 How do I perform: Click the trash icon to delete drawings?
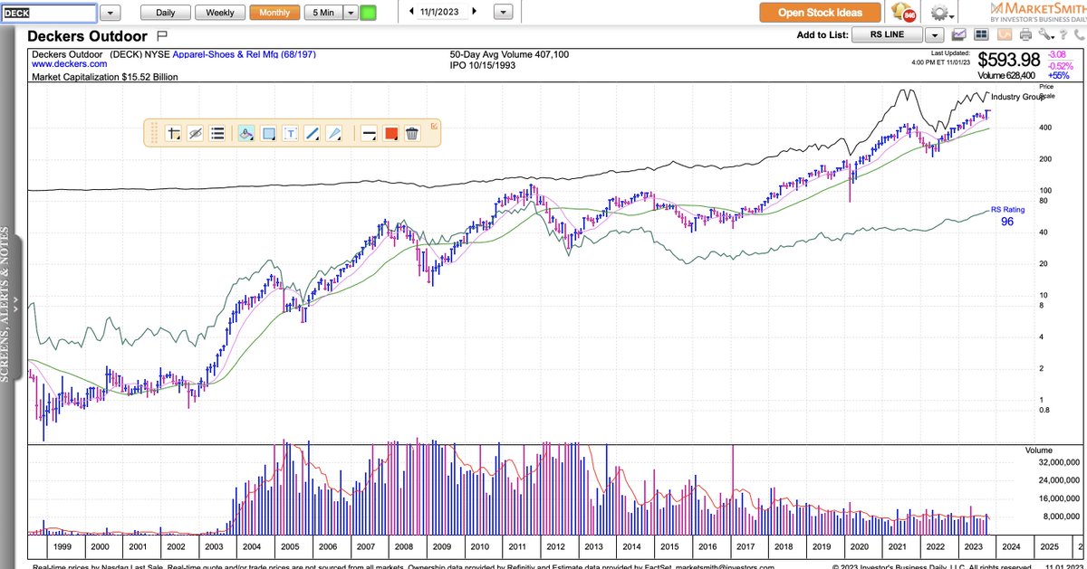[x=412, y=133]
